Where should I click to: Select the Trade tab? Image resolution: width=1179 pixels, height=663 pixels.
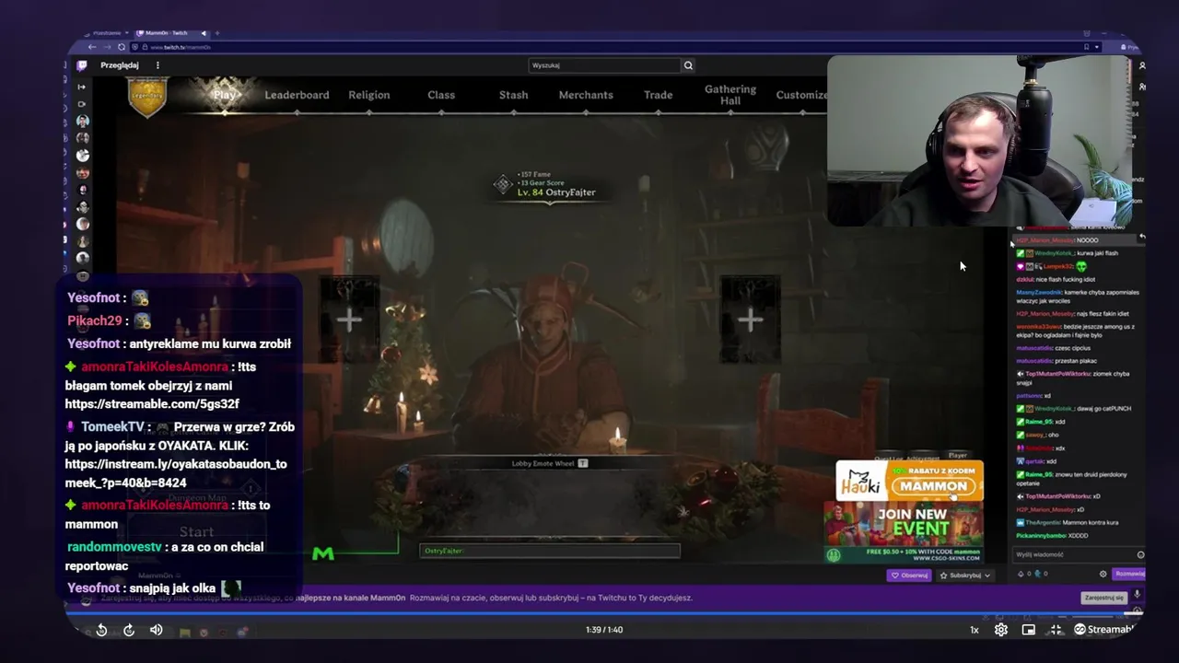[x=658, y=95]
